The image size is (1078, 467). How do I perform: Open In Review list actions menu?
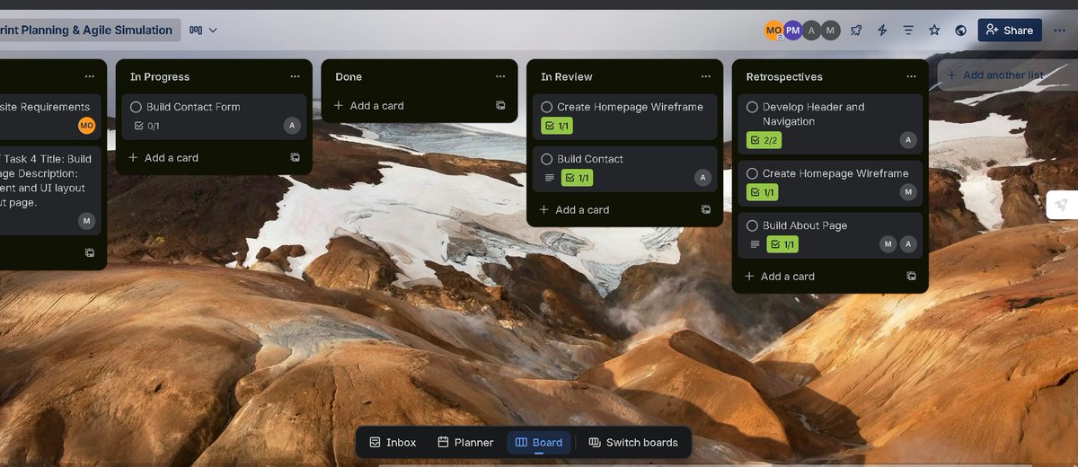[705, 76]
